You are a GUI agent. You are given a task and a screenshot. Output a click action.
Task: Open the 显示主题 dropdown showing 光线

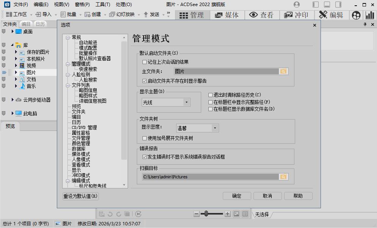coord(186,102)
